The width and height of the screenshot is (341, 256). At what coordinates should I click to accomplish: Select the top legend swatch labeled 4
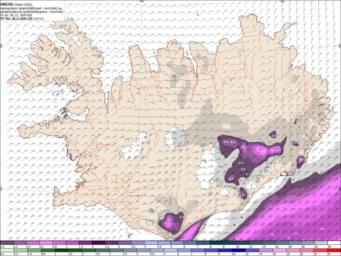[x=151, y=243]
